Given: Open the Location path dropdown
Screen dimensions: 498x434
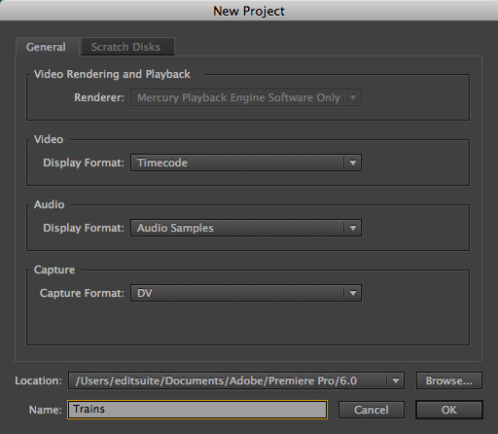Looking at the screenshot, I should coord(236,380).
